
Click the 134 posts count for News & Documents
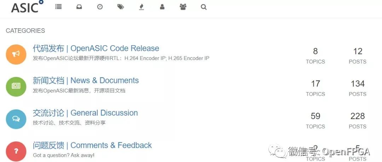pos(358,84)
